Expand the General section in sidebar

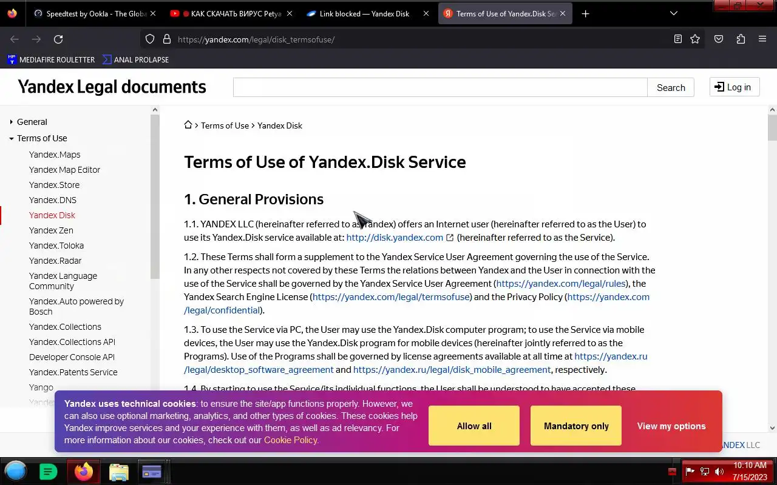click(x=32, y=122)
